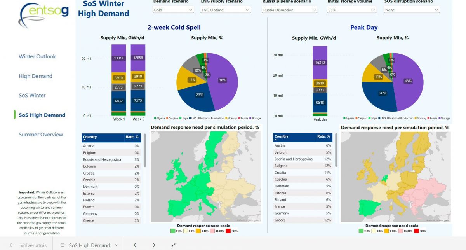This screenshot has height=250, width=466.
Task: Expand the Russia pipeline scenario dropdown
Action: point(289,10)
